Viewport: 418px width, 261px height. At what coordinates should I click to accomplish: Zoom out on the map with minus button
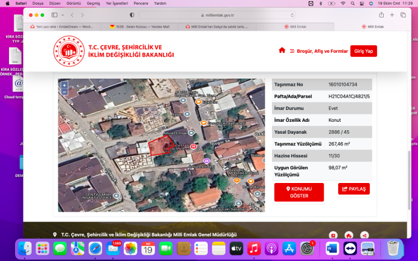pos(64,93)
